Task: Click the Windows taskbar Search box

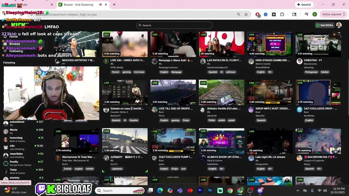Action: coord(119,191)
